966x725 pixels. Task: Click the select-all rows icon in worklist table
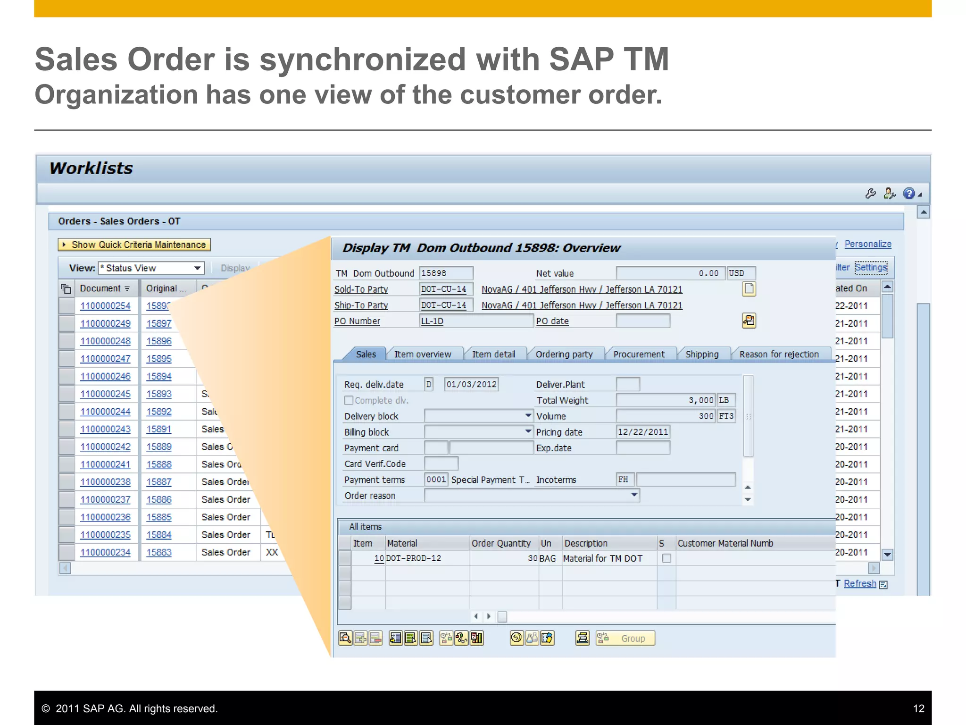[67, 288]
